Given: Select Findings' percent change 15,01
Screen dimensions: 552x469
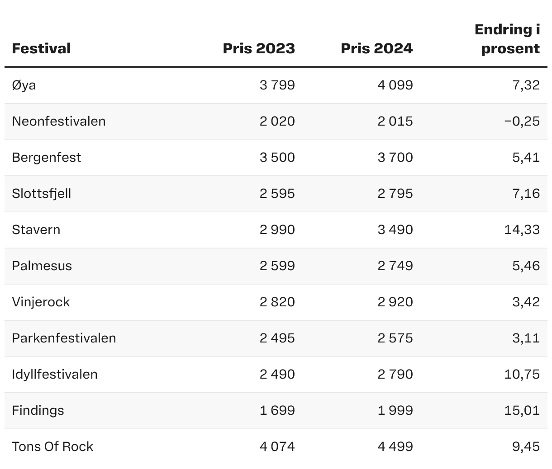Looking at the screenshot, I should pyautogui.click(x=522, y=410).
